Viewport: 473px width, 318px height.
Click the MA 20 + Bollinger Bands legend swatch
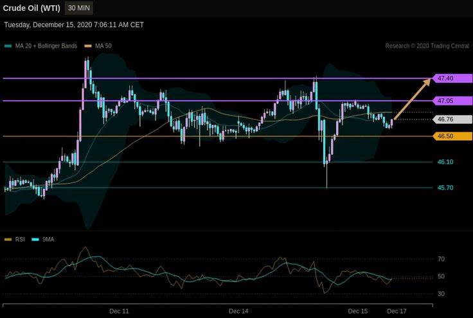[8, 46]
